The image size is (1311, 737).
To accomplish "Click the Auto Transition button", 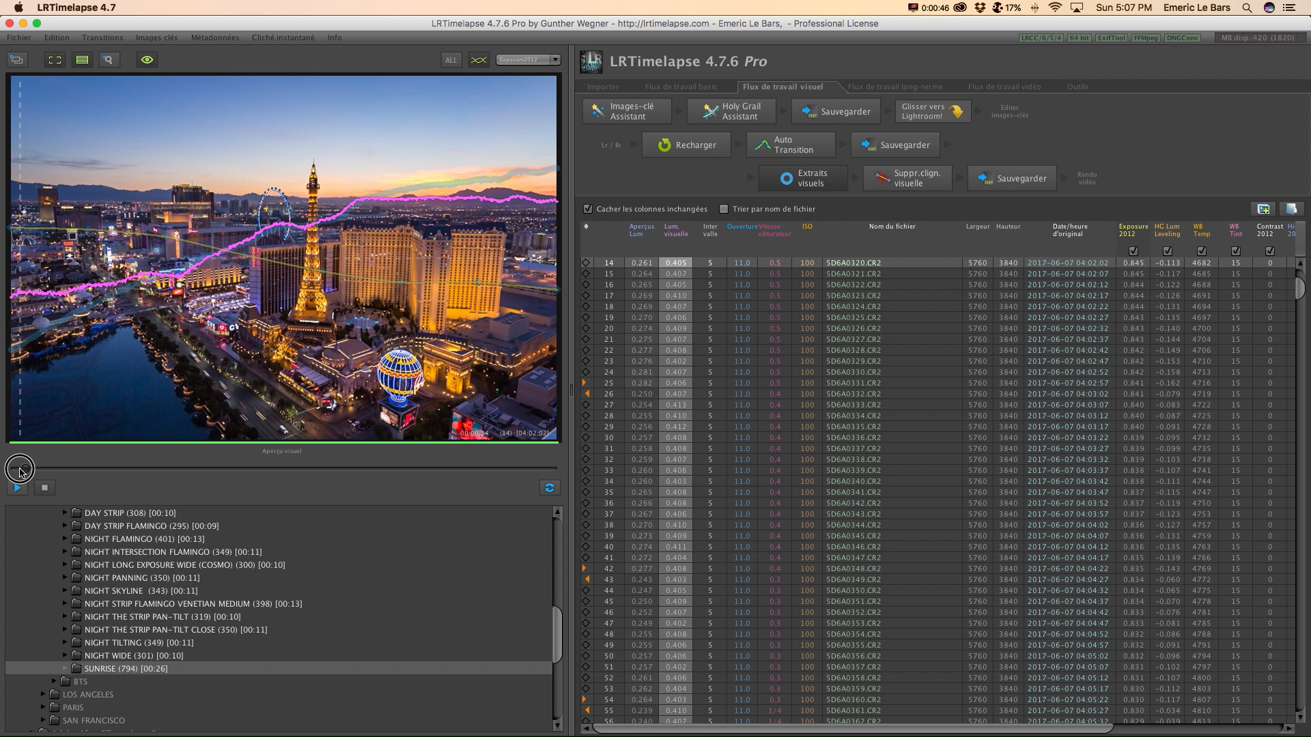I will coord(791,145).
